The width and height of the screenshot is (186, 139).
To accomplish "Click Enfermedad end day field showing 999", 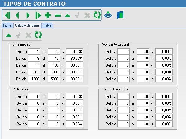I will click(54, 72).
